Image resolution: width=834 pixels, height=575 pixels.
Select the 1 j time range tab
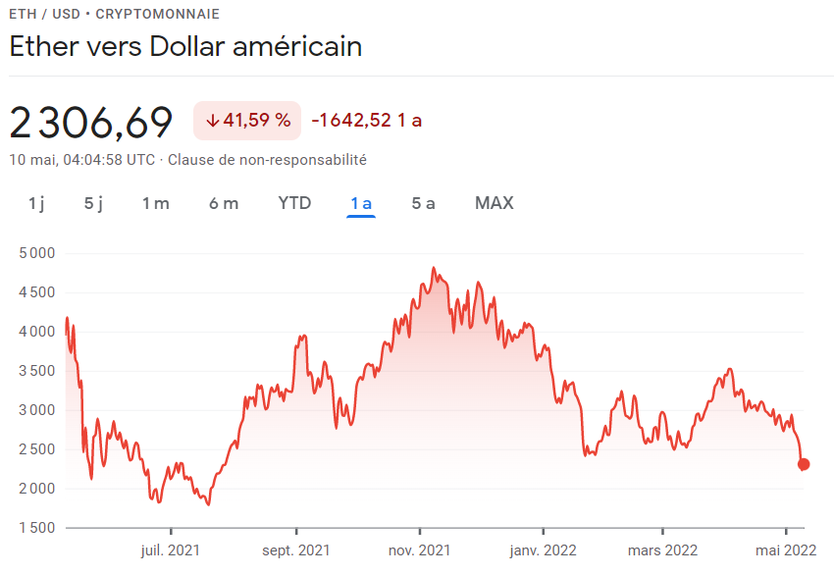click(x=36, y=203)
